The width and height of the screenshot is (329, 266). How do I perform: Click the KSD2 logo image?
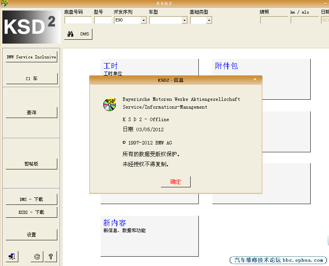point(32,27)
